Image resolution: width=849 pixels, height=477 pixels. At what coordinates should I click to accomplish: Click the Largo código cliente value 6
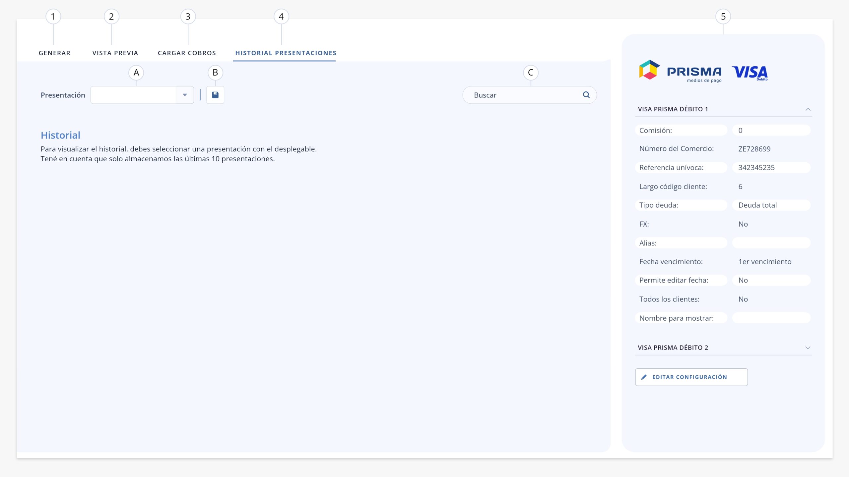click(x=740, y=186)
